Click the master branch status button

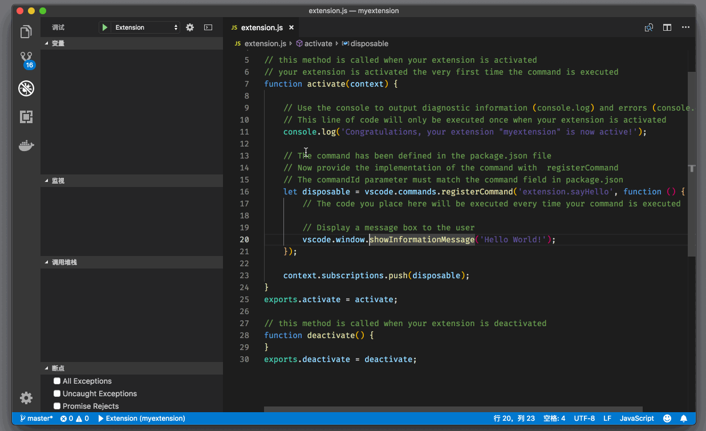click(36, 418)
